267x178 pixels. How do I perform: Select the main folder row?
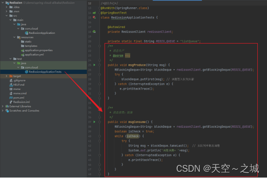click(43, 20)
